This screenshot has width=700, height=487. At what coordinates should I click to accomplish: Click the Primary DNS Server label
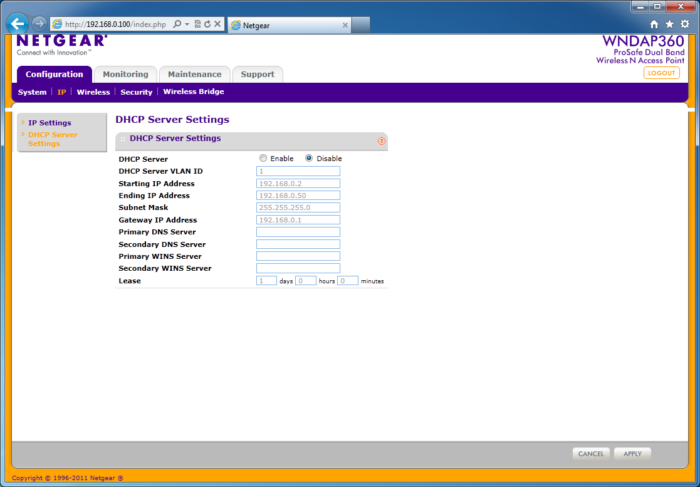[157, 232]
